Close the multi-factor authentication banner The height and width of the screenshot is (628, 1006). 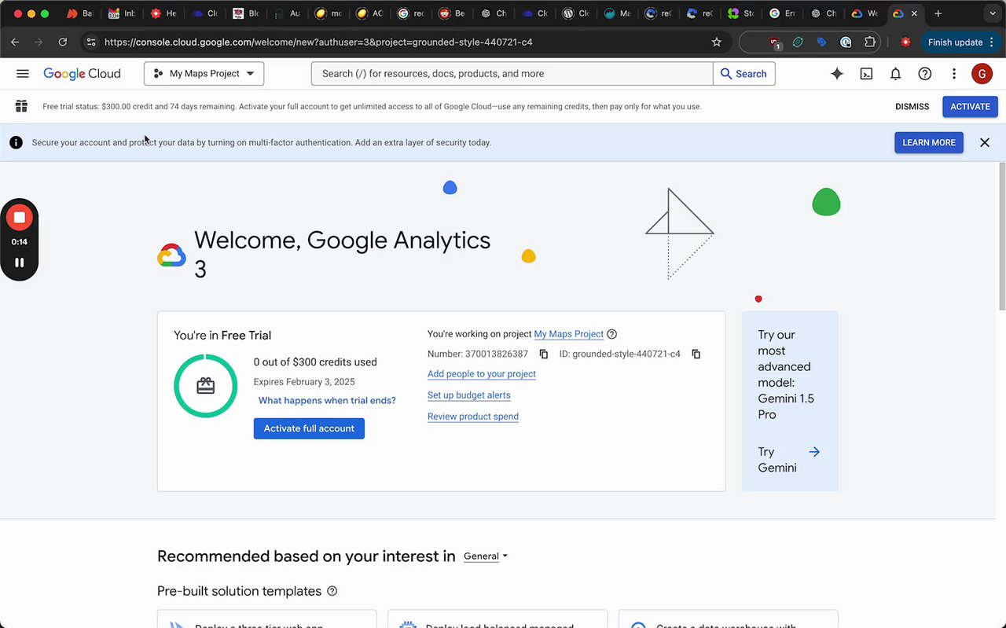pos(984,143)
